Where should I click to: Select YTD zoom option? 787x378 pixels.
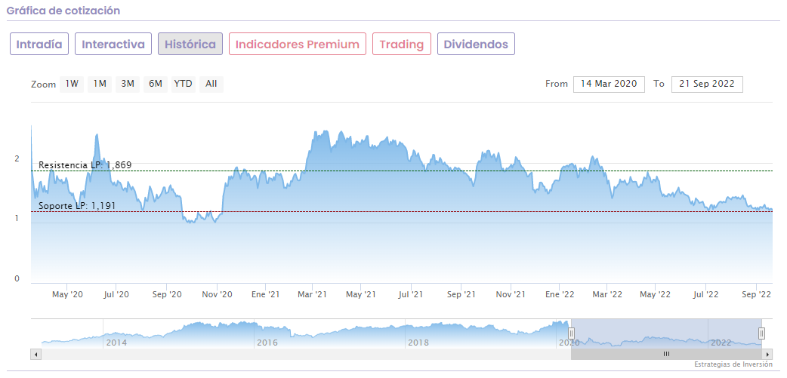coord(183,84)
